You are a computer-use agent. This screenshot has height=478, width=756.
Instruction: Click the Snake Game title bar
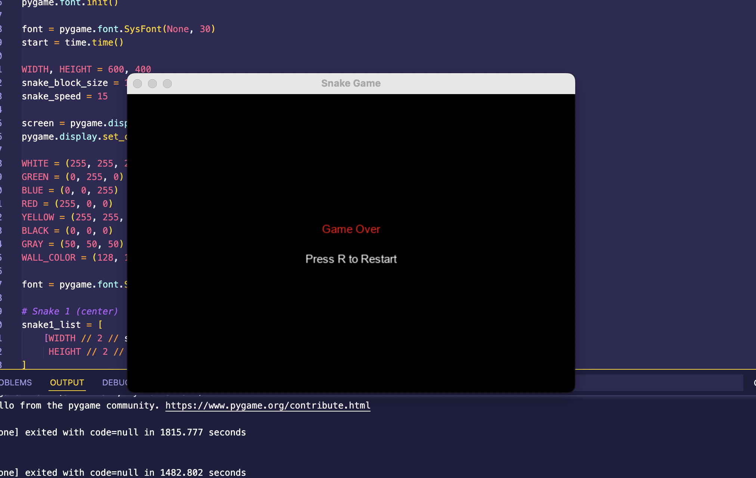[350, 83]
